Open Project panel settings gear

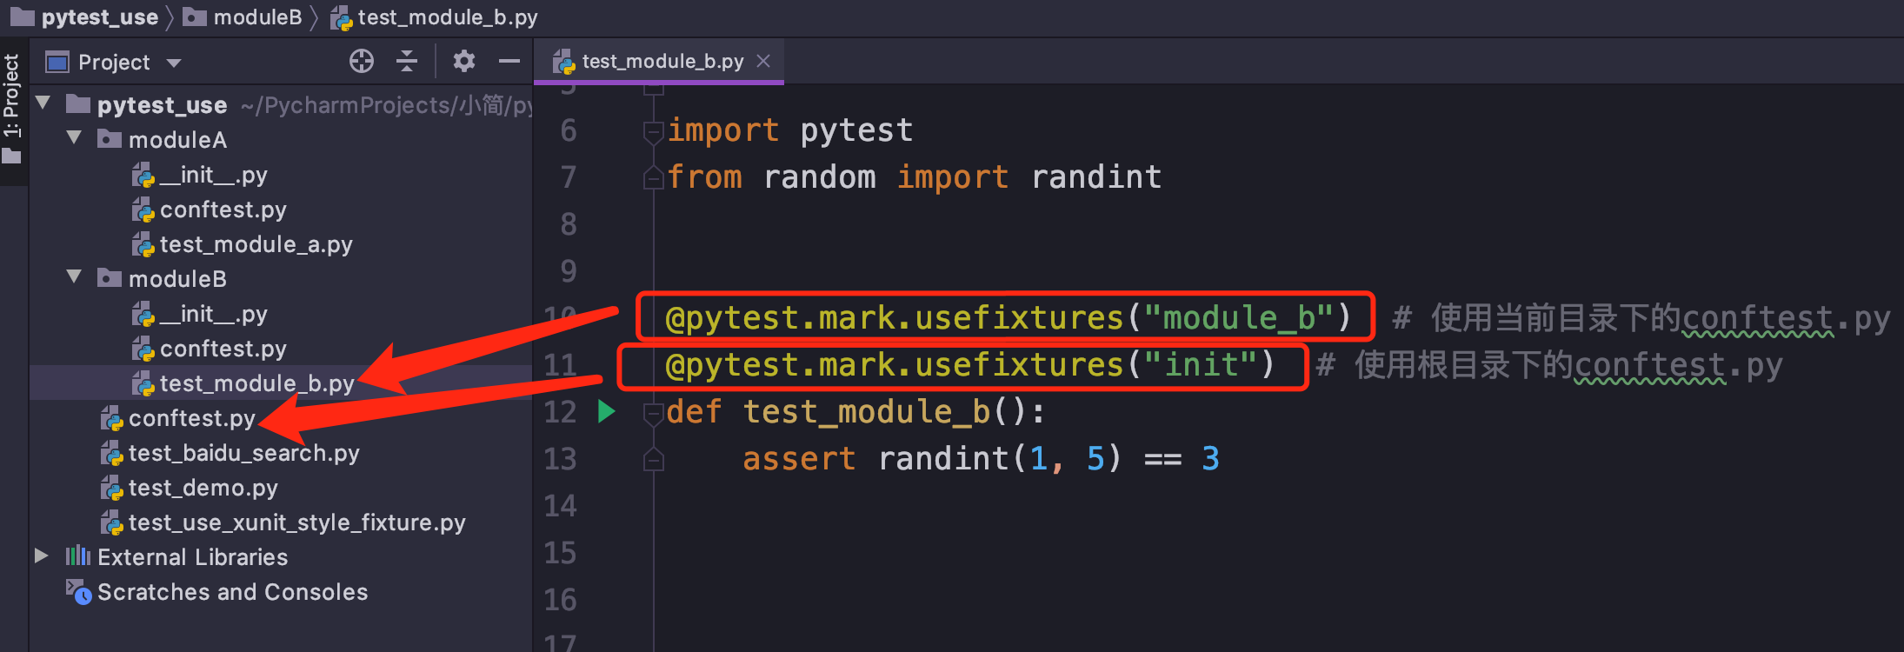(464, 61)
